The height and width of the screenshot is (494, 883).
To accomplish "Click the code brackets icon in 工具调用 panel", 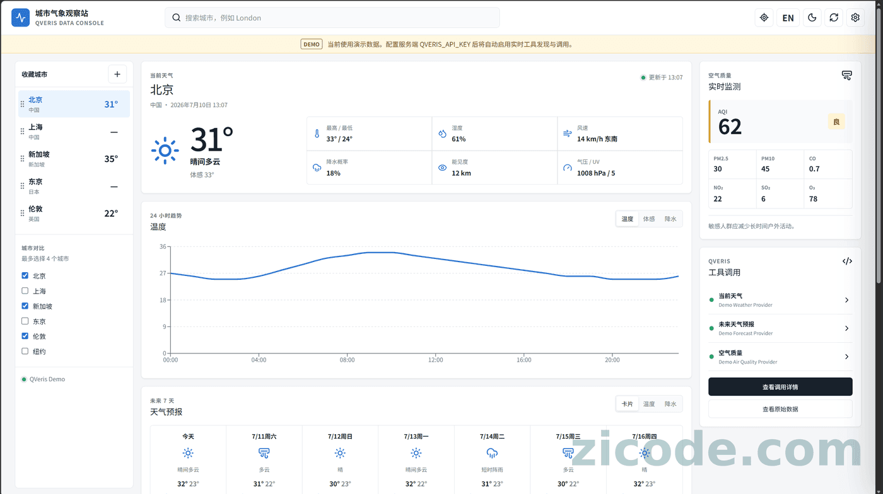I will tap(847, 261).
